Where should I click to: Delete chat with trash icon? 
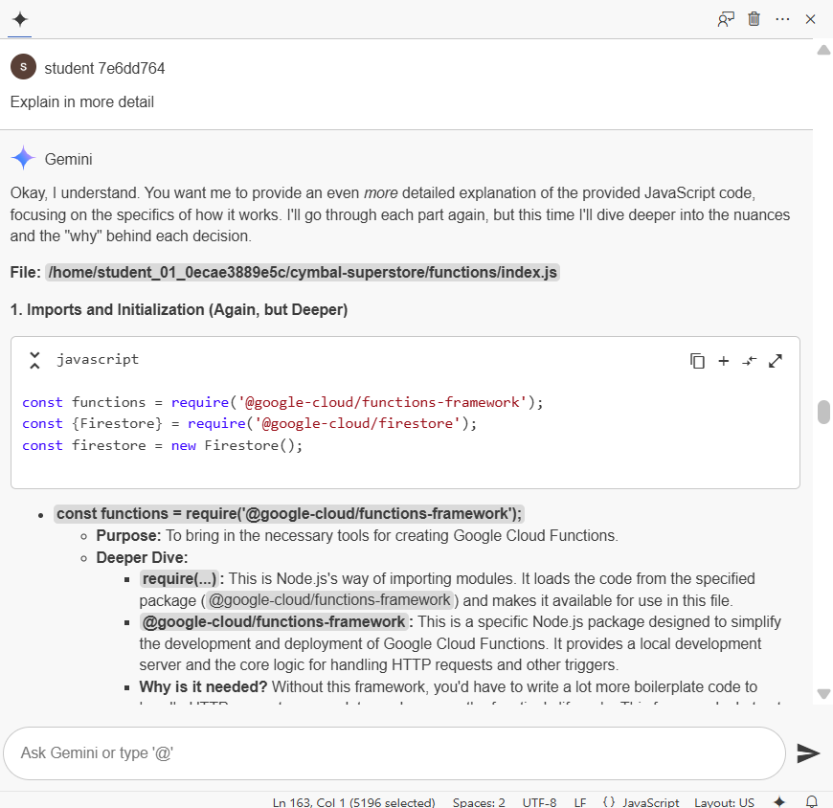coord(754,19)
